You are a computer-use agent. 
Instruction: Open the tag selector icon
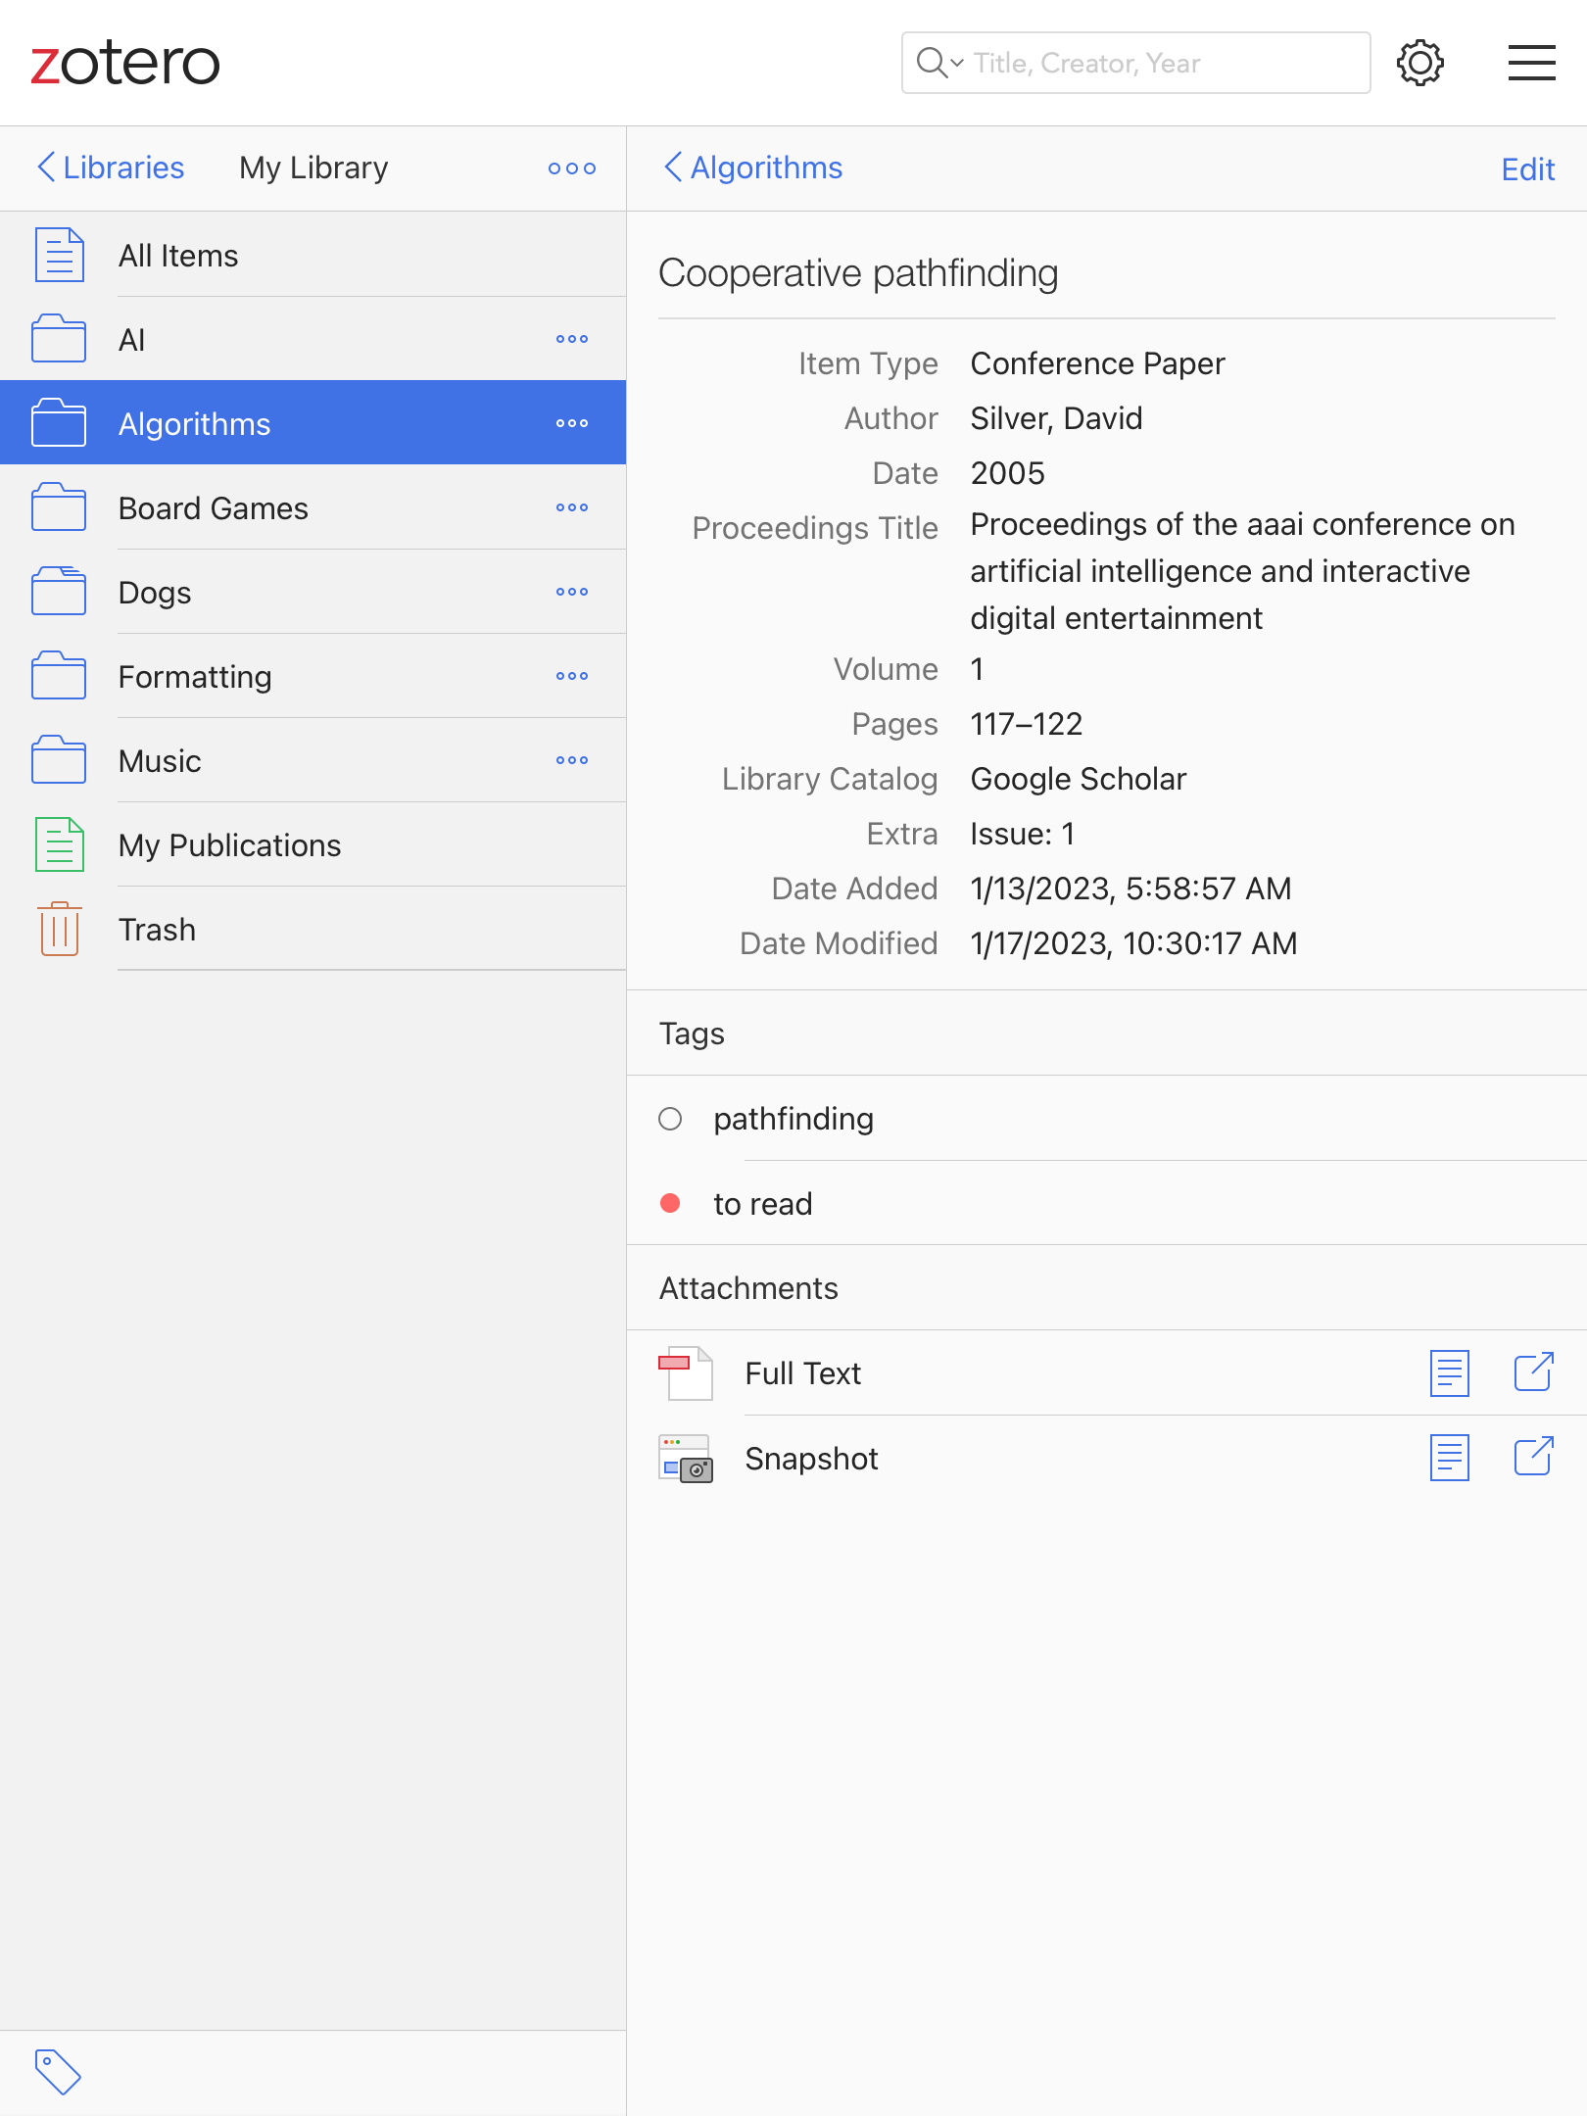[x=58, y=2071]
